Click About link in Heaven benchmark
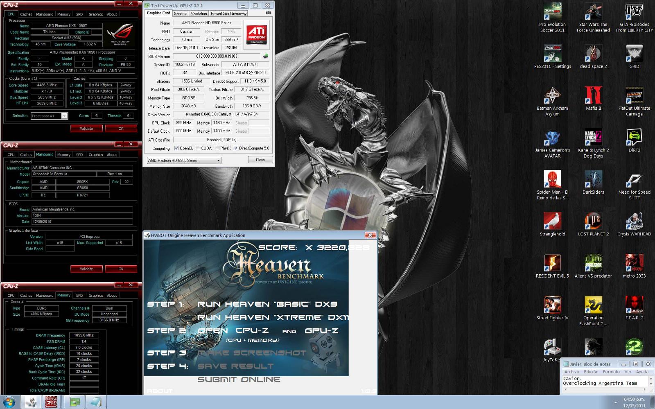The width and height of the screenshot is (655, 409). pos(160,391)
